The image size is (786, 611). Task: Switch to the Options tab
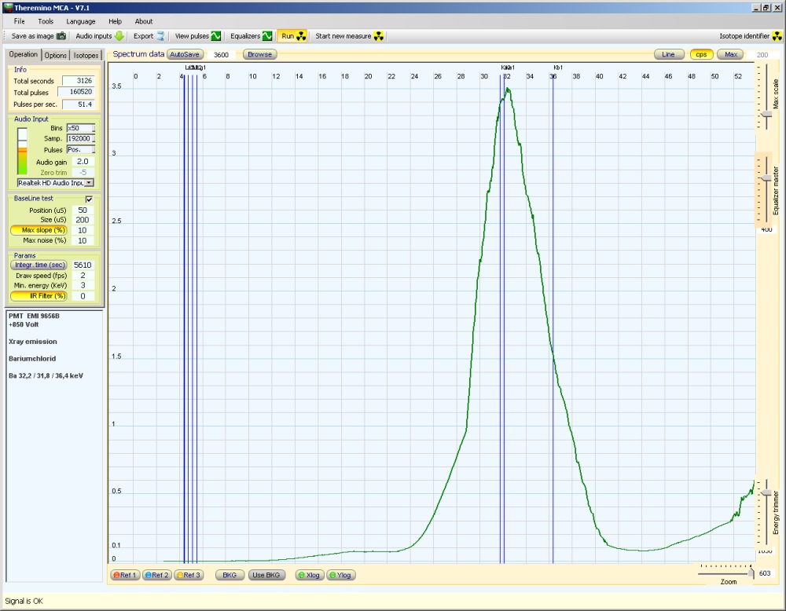click(x=55, y=55)
